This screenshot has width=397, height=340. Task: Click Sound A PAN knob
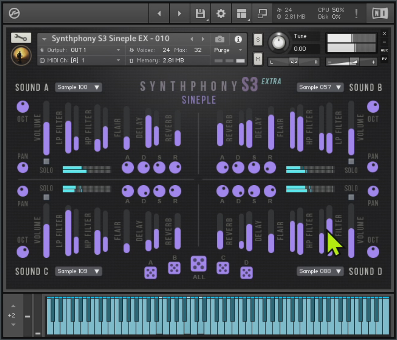click(22, 167)
